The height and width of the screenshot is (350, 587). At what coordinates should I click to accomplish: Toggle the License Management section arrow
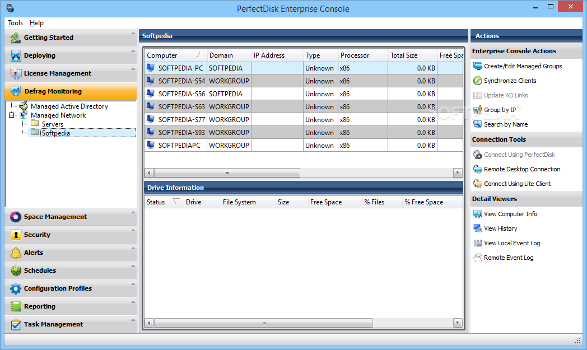133,69
